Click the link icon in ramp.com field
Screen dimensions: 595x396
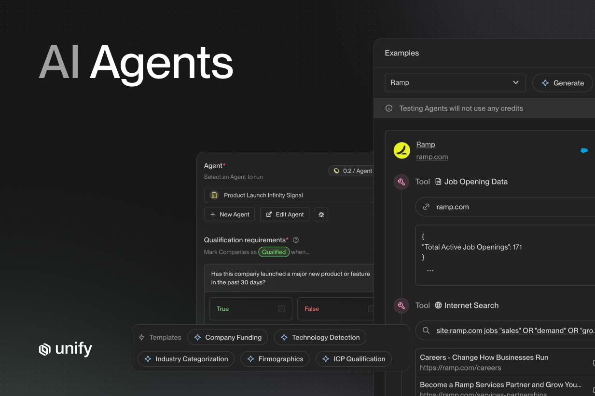click(426, 207)
